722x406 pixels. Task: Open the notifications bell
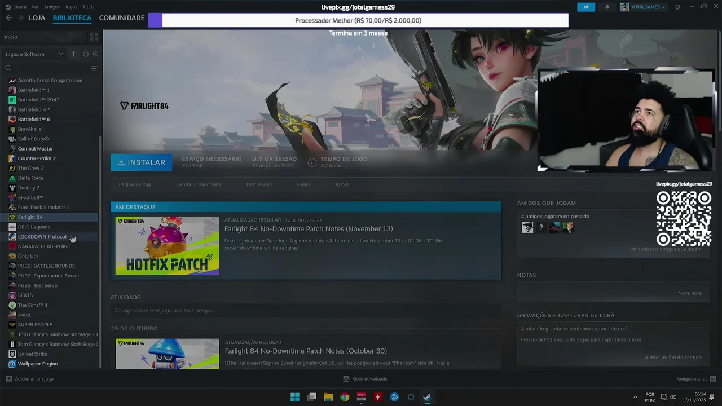(x=607, y=7)
